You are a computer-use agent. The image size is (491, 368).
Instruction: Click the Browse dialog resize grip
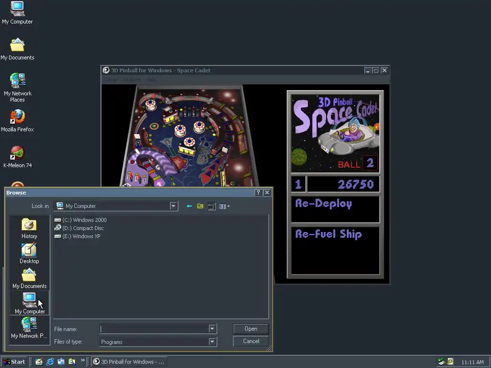(x=269, y=348)
